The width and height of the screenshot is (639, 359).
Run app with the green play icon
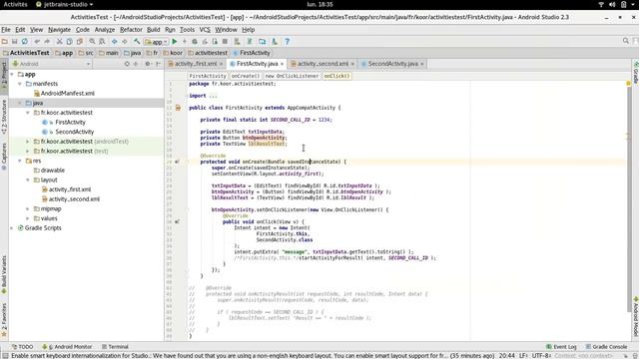point(175,42)
